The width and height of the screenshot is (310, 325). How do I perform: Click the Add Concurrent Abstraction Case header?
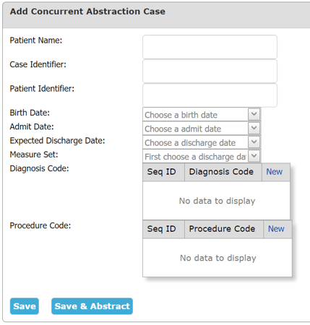coord(87,12)
